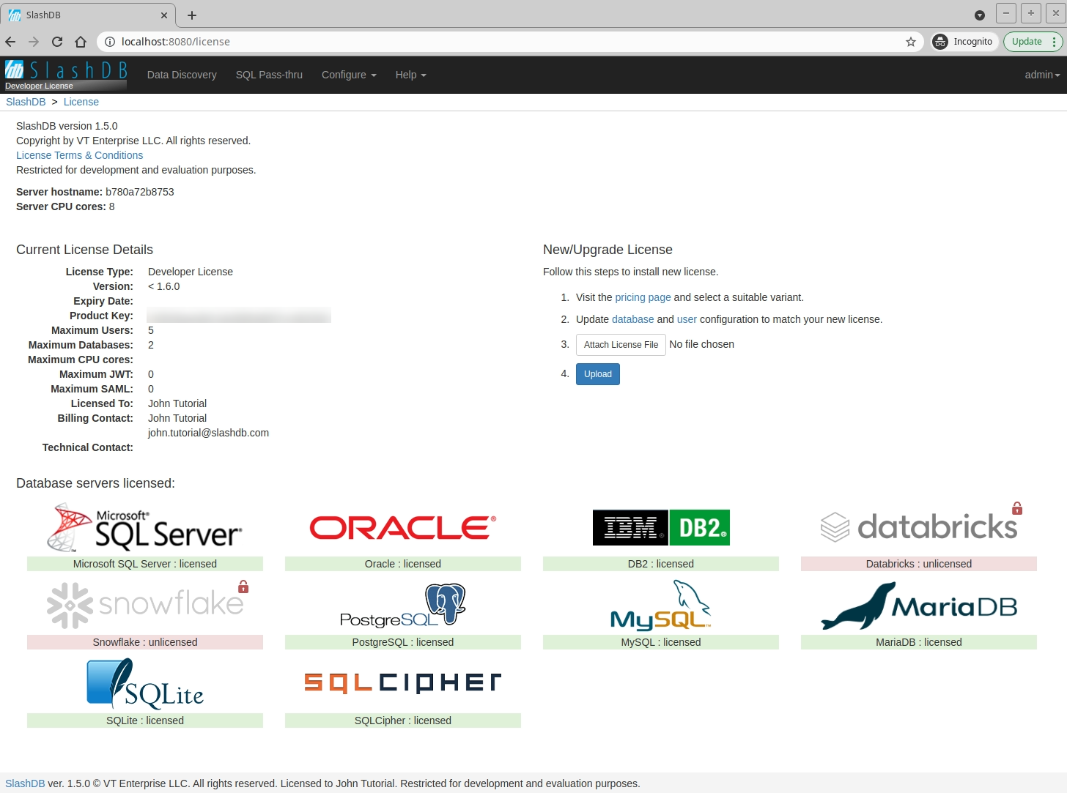1067x793 pixels.
Task: Click 'MariaDB : licensed' label
Action: [x=919, y=642]
